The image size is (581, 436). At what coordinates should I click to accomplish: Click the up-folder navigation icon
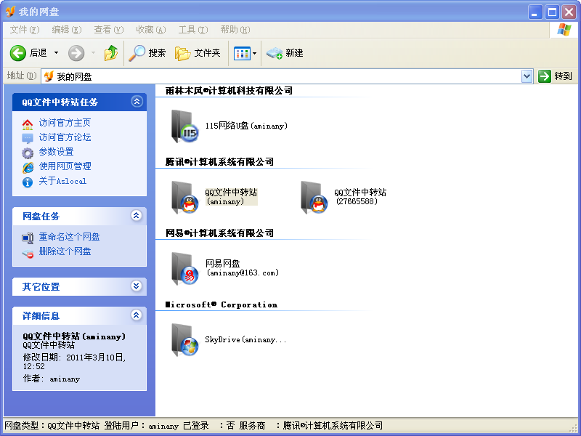click(111, 52)
